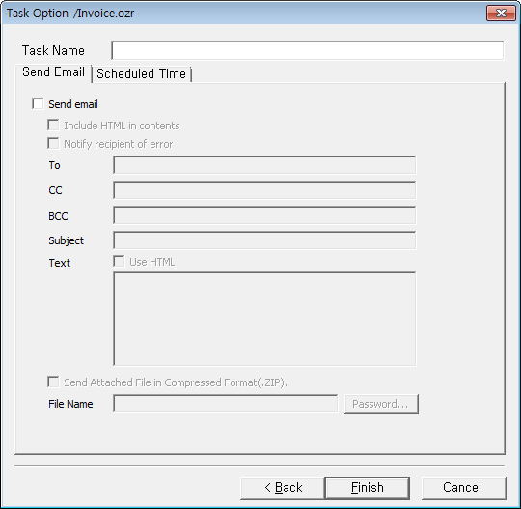Click the File Name input box
Viewport: 521px width, 509px height.
pos(225,404)
